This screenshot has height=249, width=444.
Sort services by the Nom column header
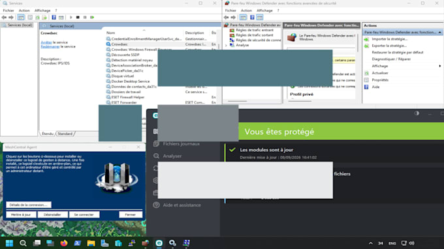point(110,33)
